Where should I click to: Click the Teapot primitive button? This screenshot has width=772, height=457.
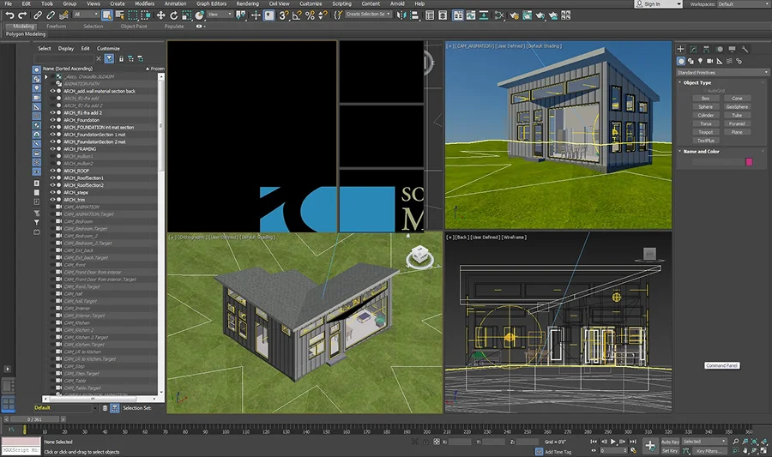(x=705, y=132)
